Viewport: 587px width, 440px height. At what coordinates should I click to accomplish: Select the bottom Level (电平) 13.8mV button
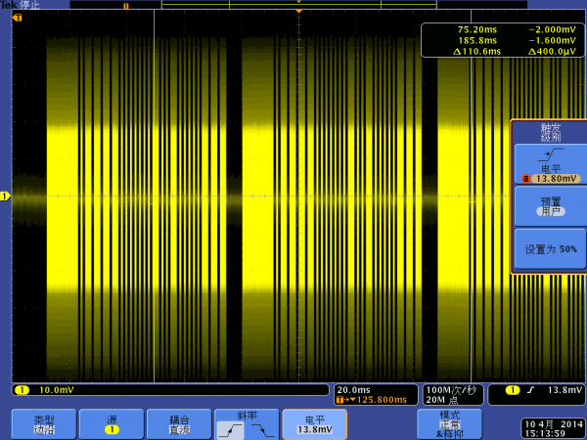[x=313, y=423]
